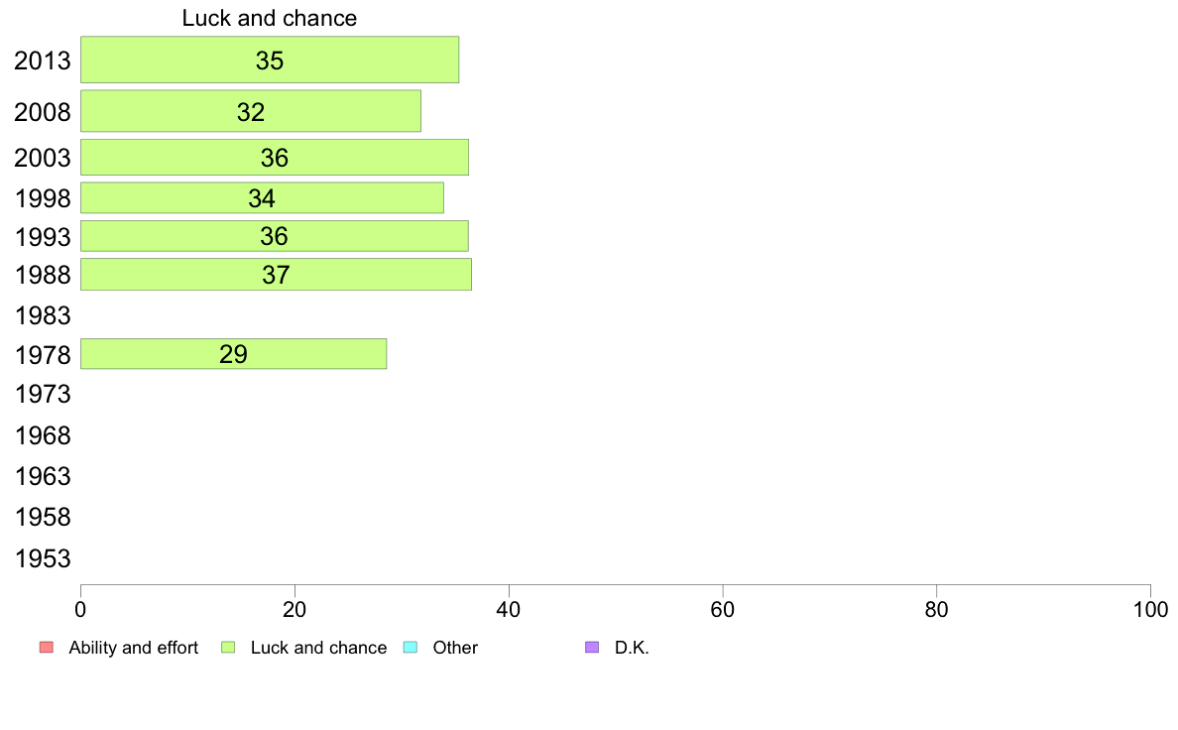Click the 1953 year axis label
Screen dimensions: 1178x730
[x=43, y=558]
